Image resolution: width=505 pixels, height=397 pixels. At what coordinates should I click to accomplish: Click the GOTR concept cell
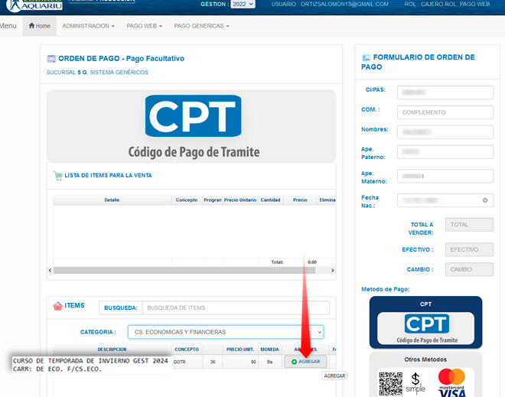(187, 362)
